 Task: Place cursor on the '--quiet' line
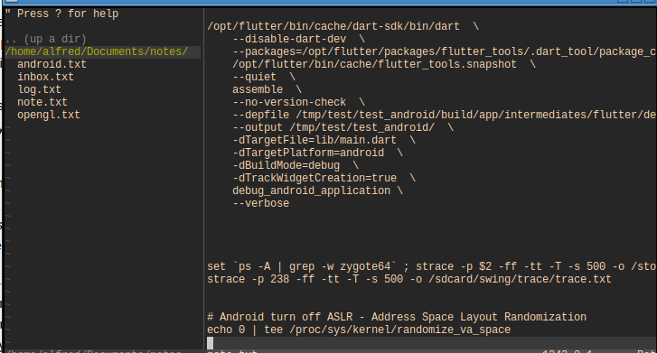click(264, 77)
